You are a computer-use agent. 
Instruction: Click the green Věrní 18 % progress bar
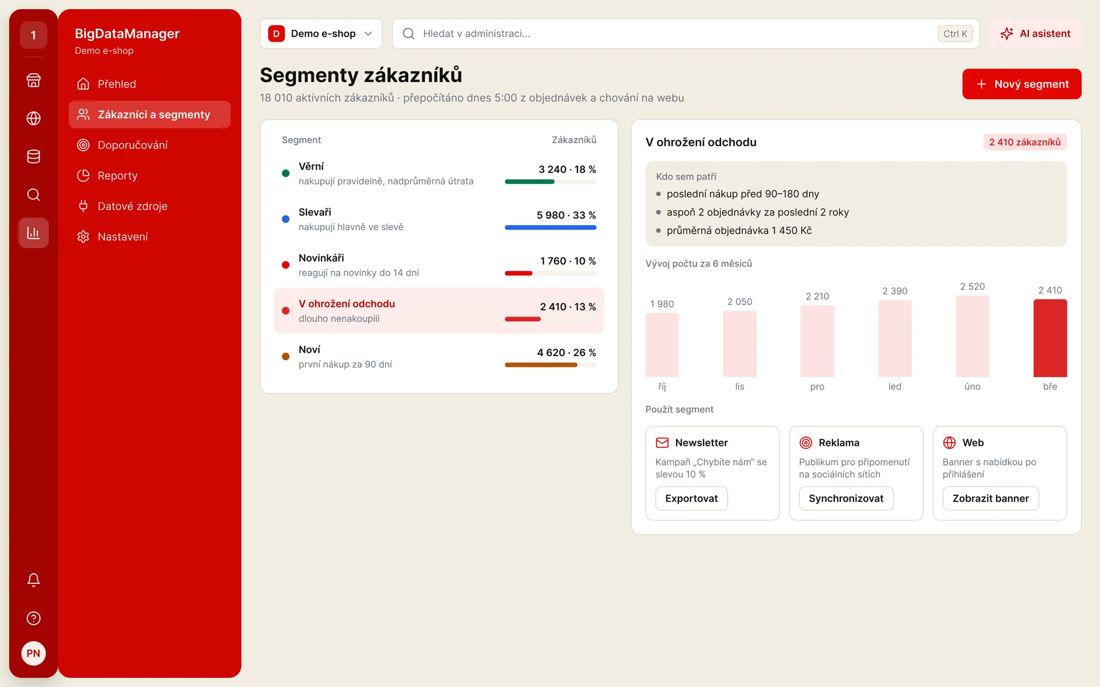529,182
